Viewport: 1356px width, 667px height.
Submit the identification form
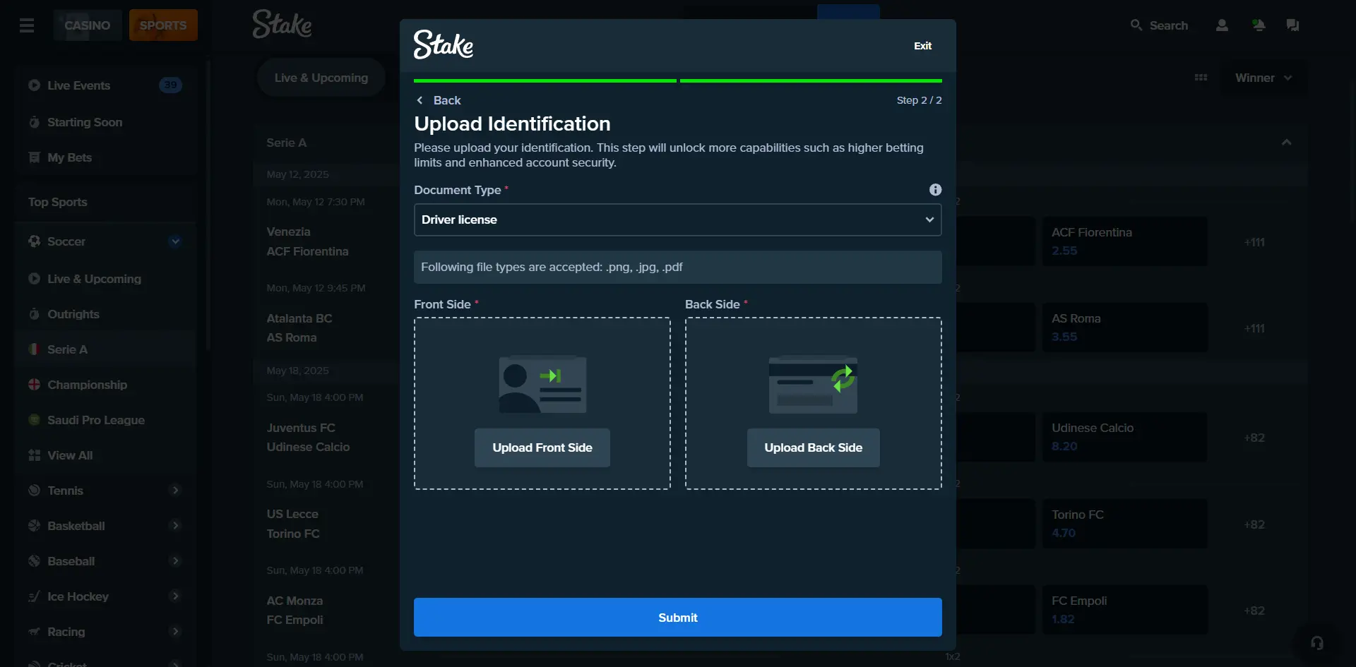coord(678,618)
